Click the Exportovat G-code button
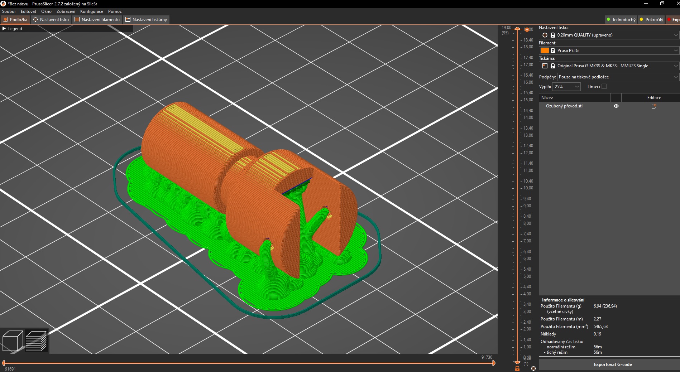Image resolution: width=680 pixels, height=372 pixels. 613,364
